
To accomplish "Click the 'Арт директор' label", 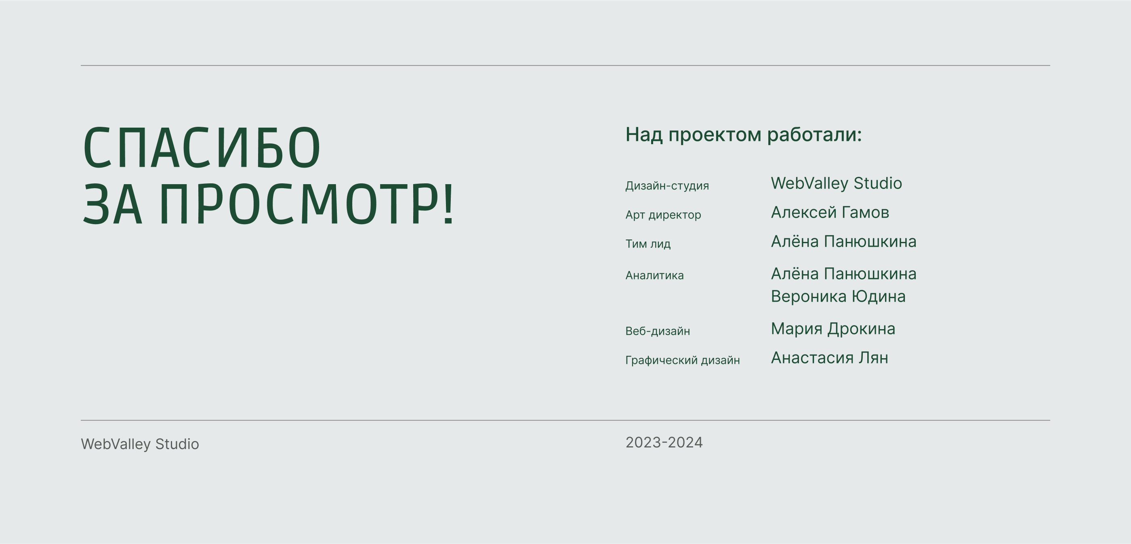I will (663, 215).
